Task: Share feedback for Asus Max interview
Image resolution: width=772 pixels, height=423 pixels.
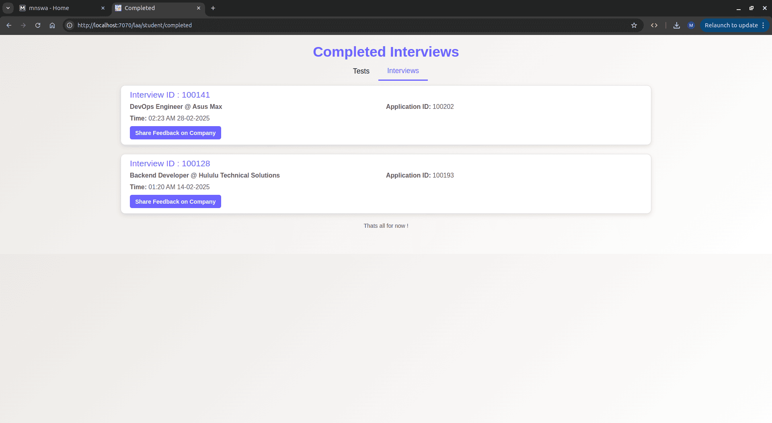Action: pyautogui.click(x=175, y=133)
